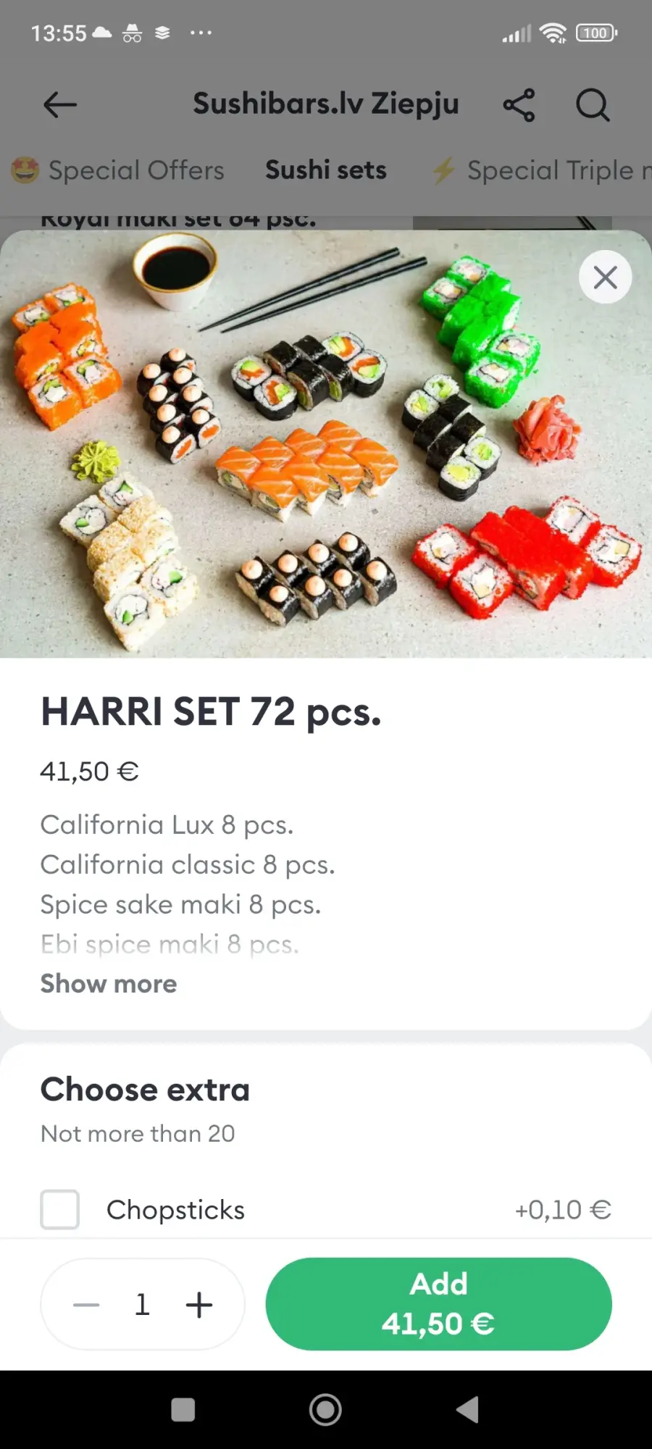The width and height of the screenshot is (652, 1449).
Task: Tap Android recent apps square button
Action: [x=183, y=1410]
